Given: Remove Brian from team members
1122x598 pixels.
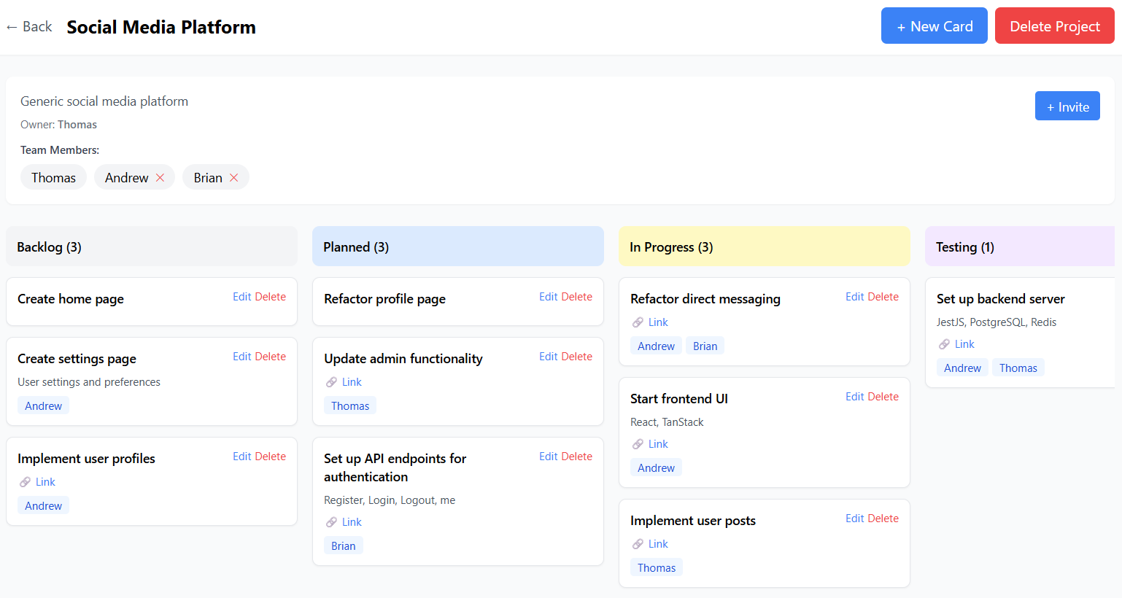Looking at the screenshot, I should [234, 176].
